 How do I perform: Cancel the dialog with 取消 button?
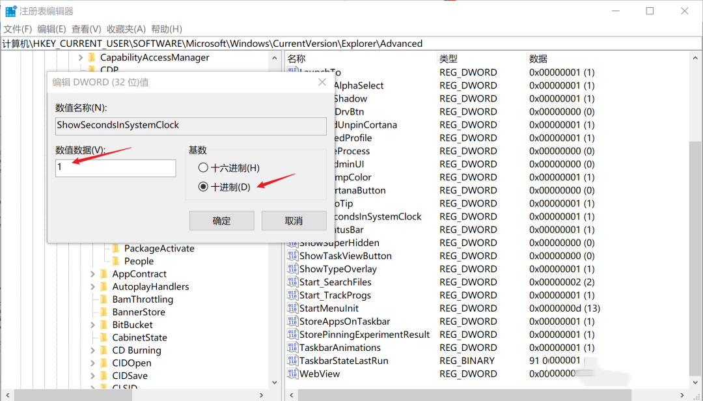(294, 221)
